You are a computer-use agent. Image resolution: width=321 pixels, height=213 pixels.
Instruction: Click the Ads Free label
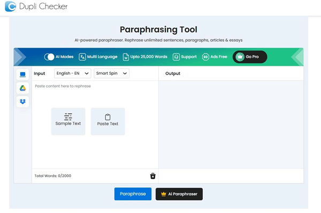click(219, 57)
